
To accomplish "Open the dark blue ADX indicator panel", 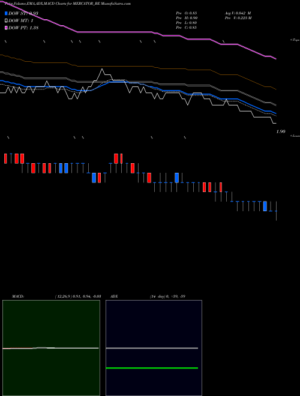I will (x=154, y=348).
